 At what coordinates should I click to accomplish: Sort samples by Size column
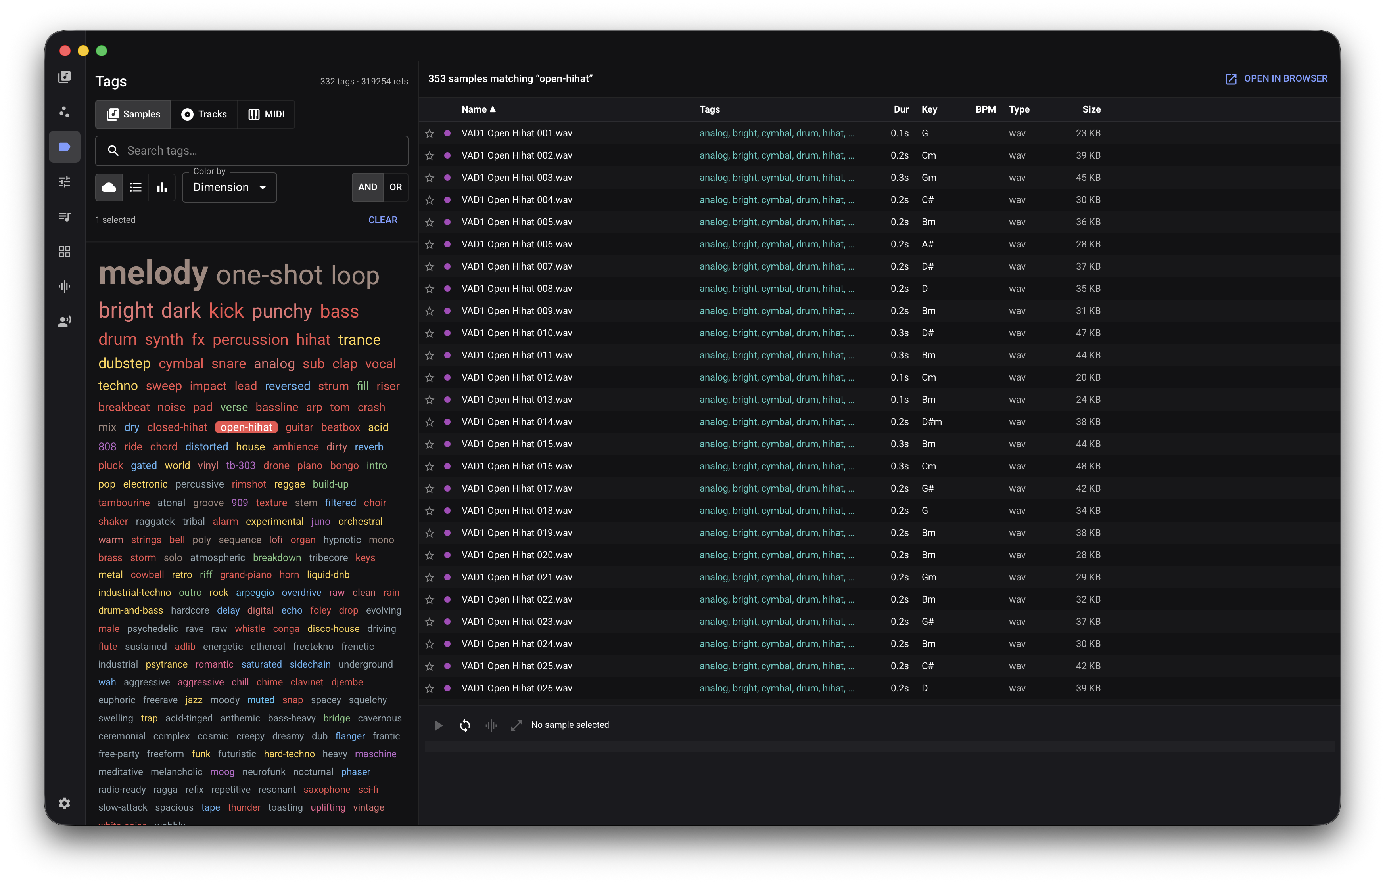coord(1091,109)
